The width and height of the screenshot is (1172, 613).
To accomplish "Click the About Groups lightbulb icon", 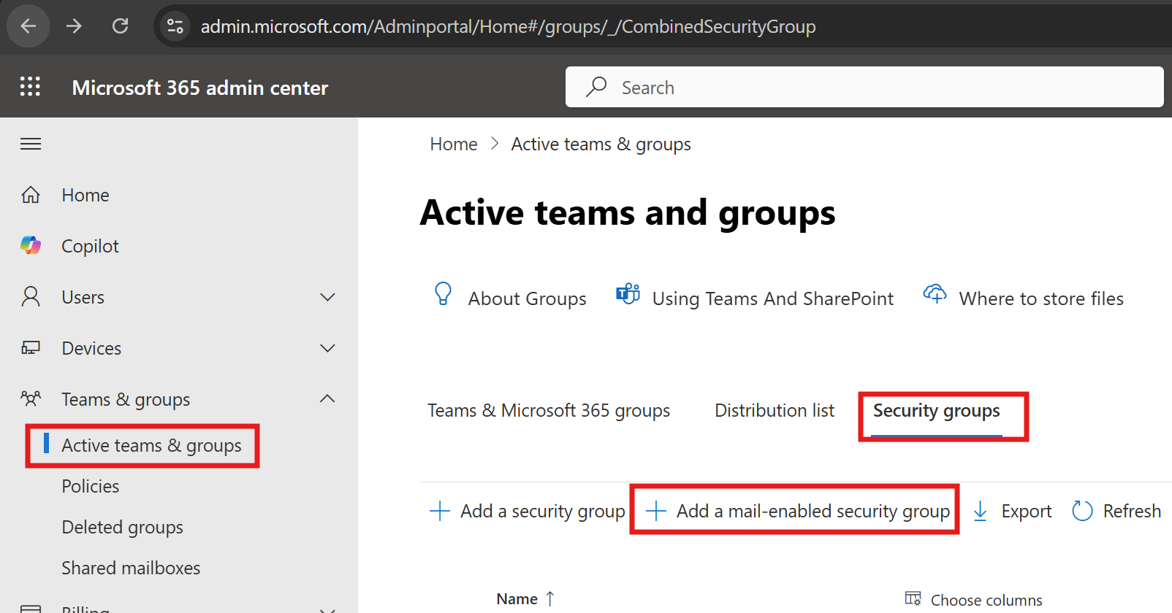I will point(443,293).
